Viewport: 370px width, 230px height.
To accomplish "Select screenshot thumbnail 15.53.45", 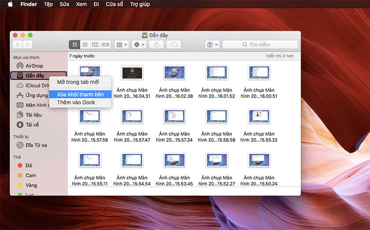I will point(174,160).
